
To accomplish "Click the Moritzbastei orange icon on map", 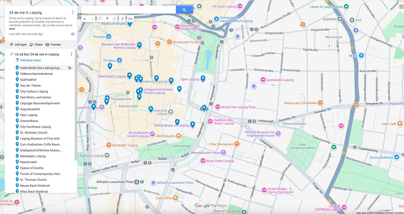I will pyautogui.click(x=179, y=136).
